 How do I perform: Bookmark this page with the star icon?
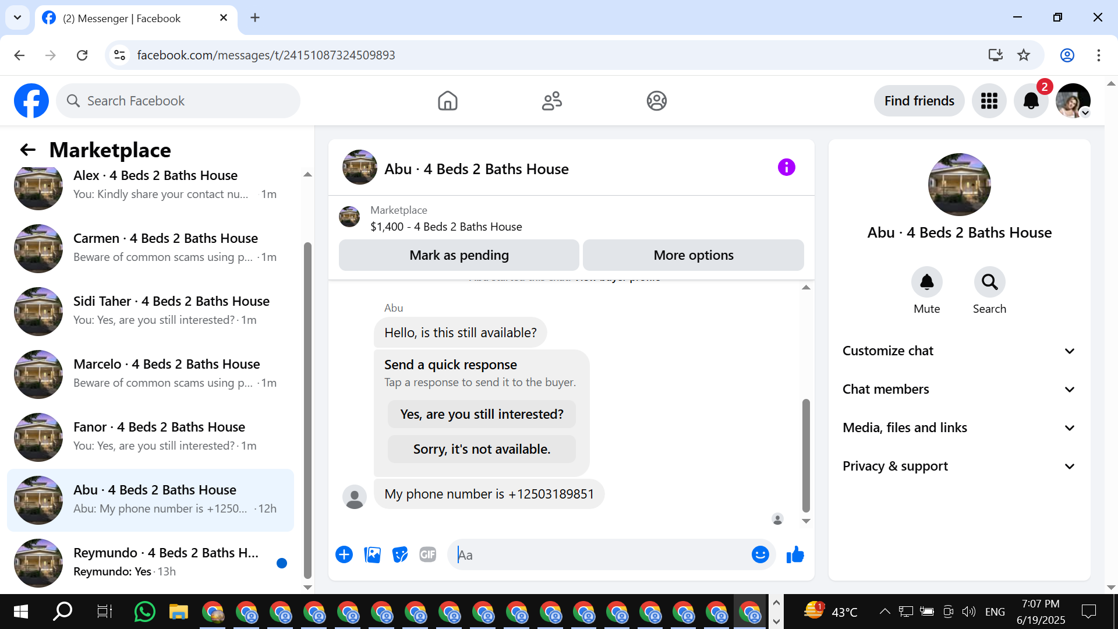pos(1024,55)
